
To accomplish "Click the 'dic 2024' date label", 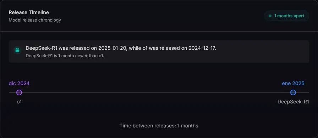I will pyautogui.click(x=19, y=83).
